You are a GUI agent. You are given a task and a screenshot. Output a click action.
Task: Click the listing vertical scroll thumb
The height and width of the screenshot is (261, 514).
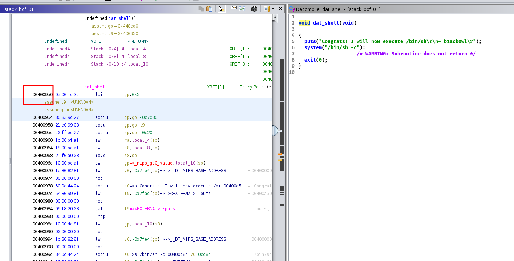click(275, 130)
